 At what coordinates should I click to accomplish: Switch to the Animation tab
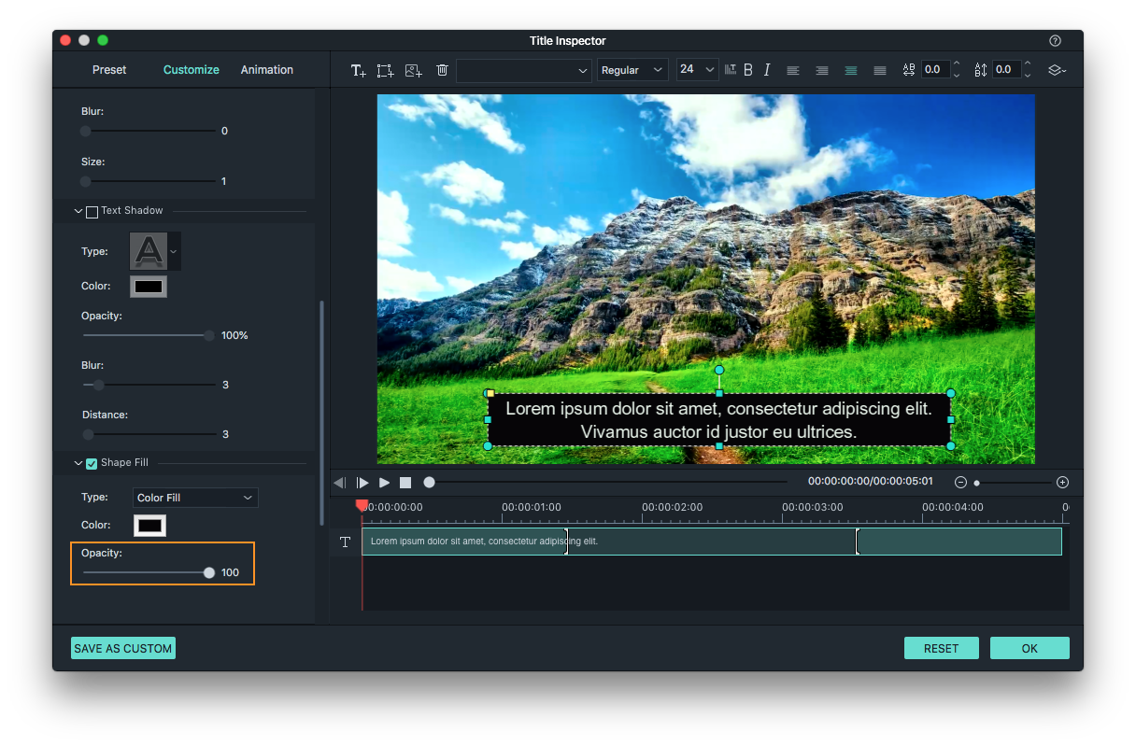(267, 70)
